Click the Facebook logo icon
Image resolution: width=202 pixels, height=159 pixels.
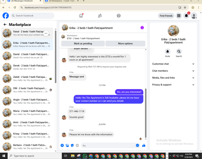tap(6, 16)
